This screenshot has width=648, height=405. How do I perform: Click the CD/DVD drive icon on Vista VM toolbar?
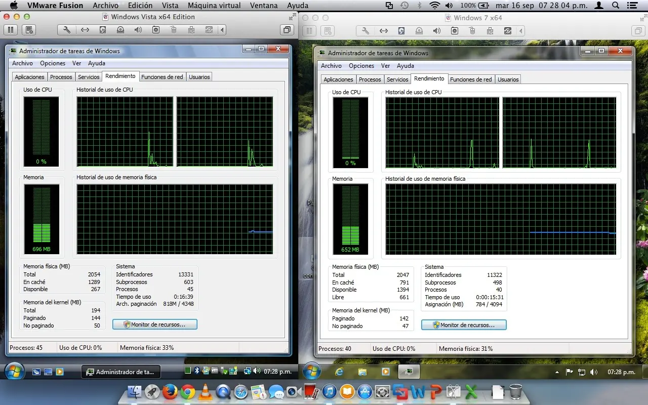(x=120, y=30)
